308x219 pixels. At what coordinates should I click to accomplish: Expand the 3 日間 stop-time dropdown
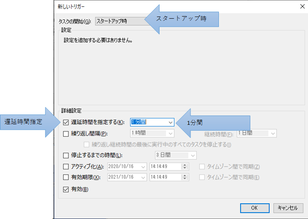[193, 155]
